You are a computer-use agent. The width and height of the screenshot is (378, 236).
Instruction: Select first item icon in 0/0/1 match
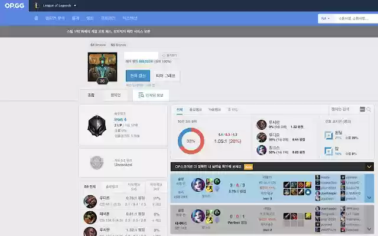click(x=286, y=216)
